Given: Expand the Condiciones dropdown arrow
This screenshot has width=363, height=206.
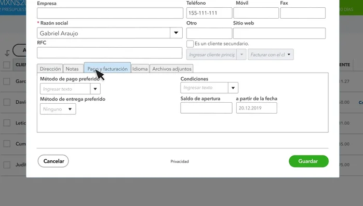Looking at the screenshot, I should click(x=233, y=88).
